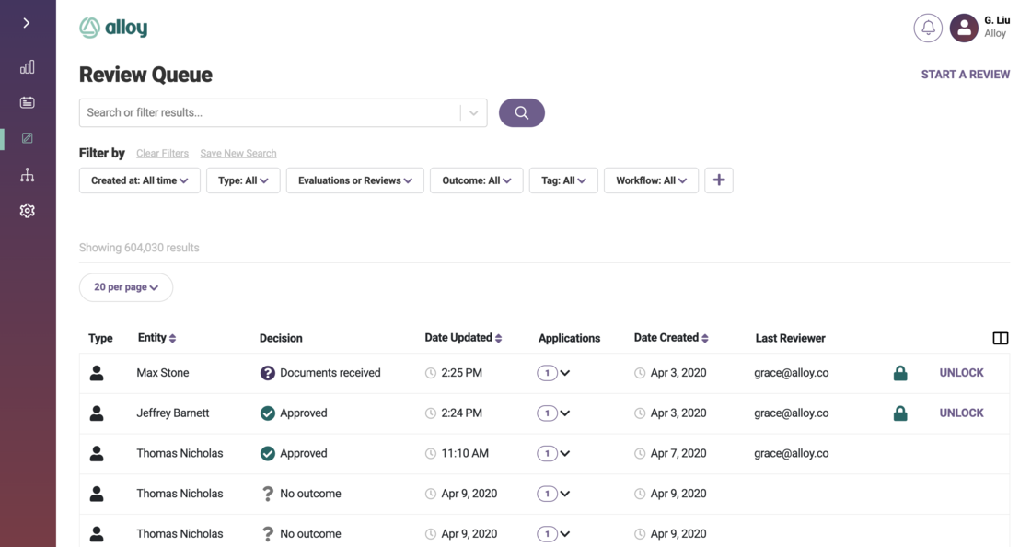Click the lock icon on Max Stone row
The image size is (1031, 547).
point(900,373)
